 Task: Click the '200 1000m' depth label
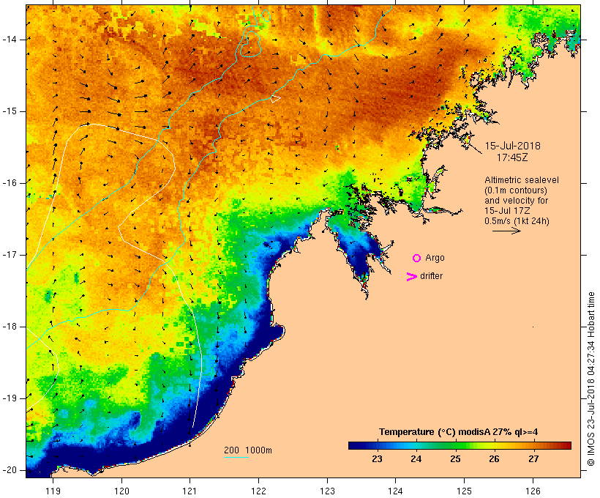pos(248,450)
